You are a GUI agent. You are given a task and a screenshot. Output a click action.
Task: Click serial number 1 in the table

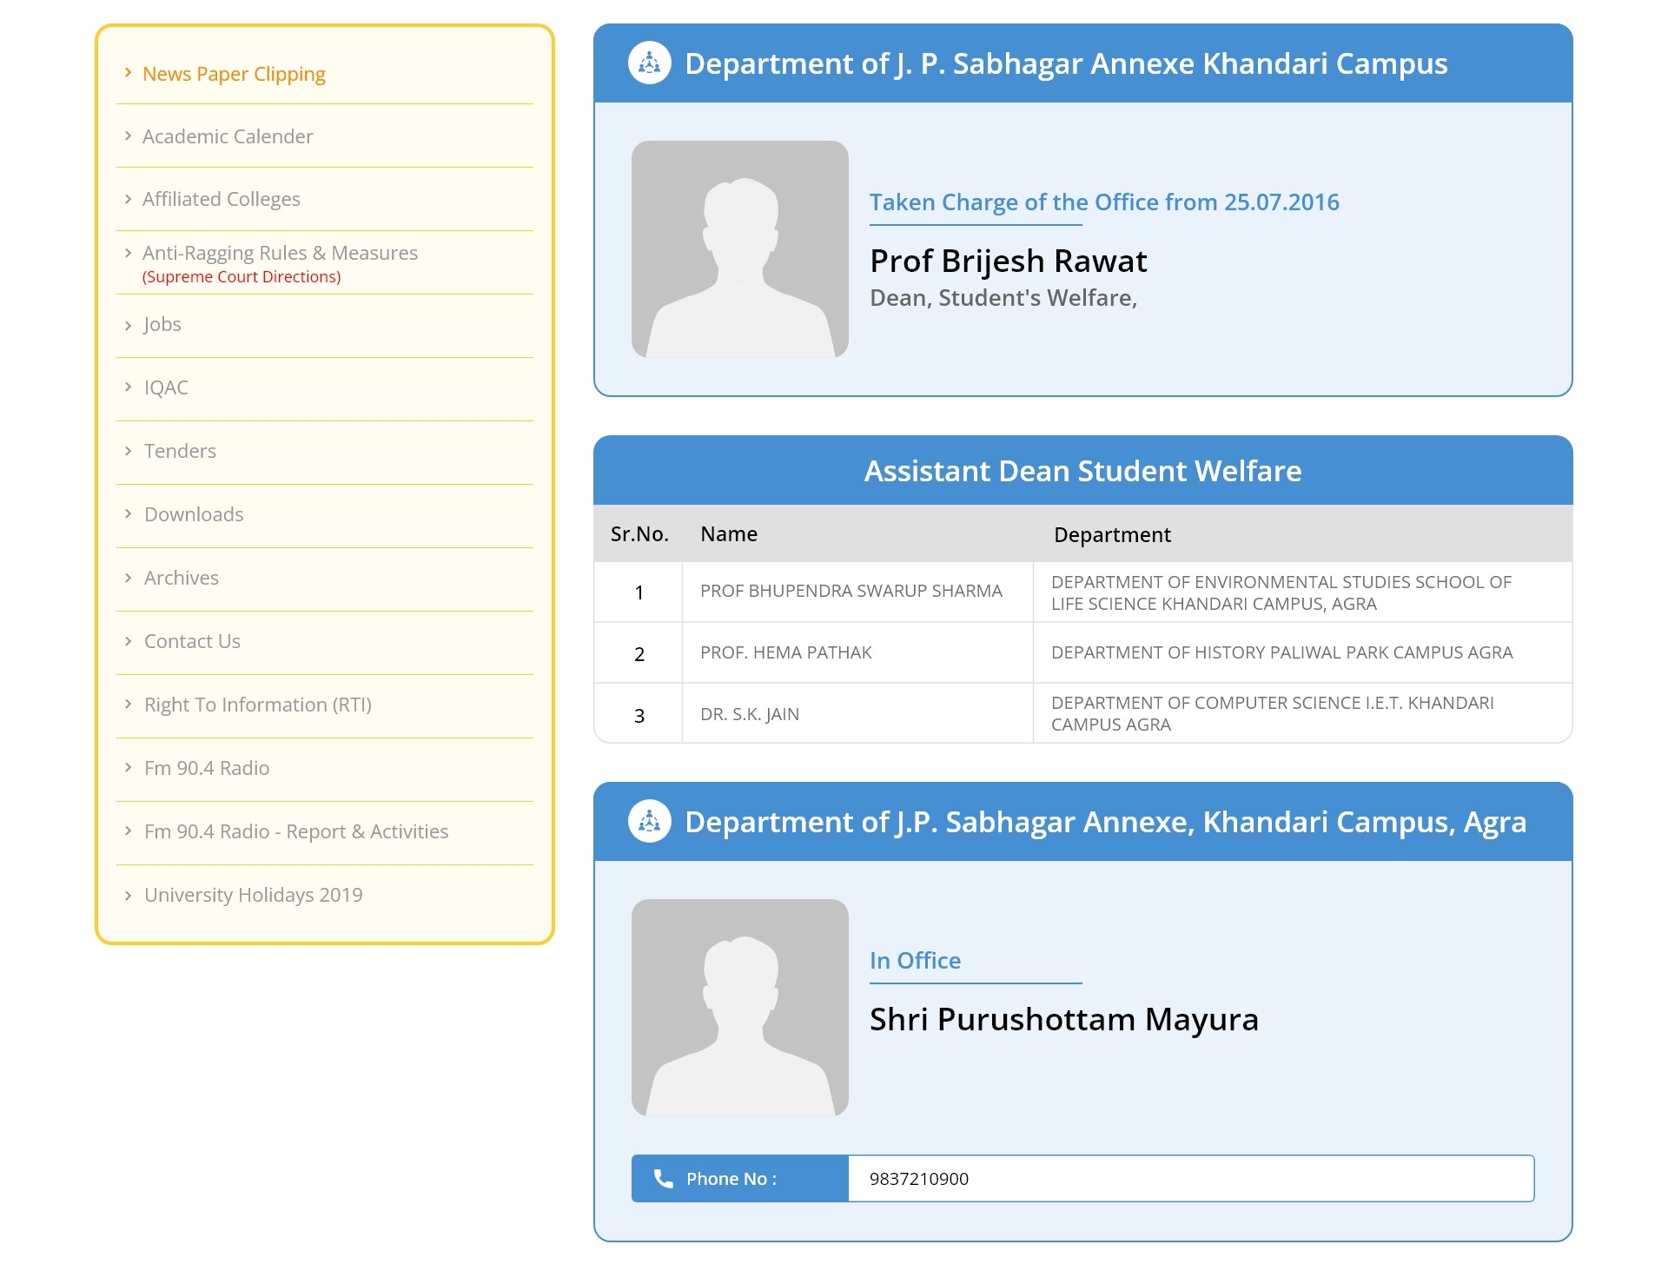(x=639, y=592)
